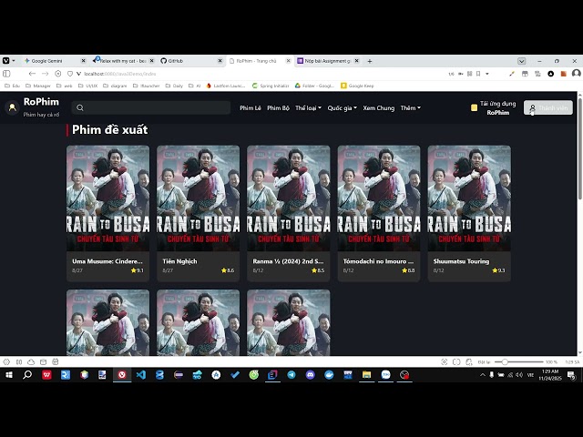Click the 9.3 star rating on Shuumatsu Touring
Viewport: 583px width, 437px height.
pos(498,270)
